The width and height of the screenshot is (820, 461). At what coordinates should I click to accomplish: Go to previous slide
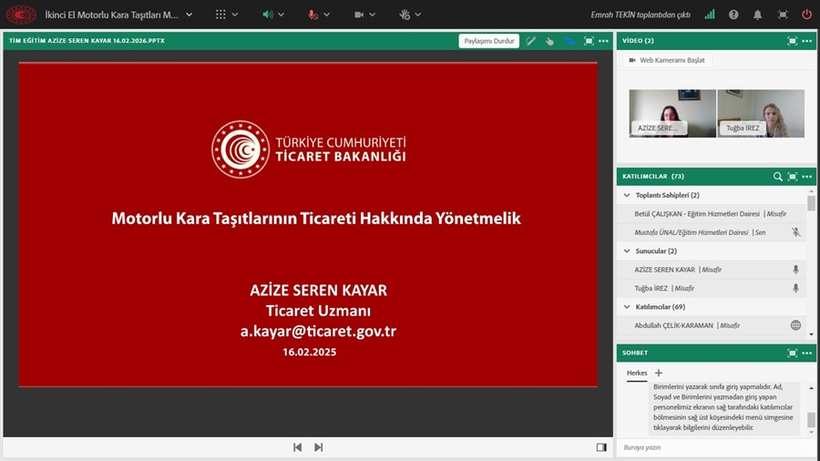[297, 447]
